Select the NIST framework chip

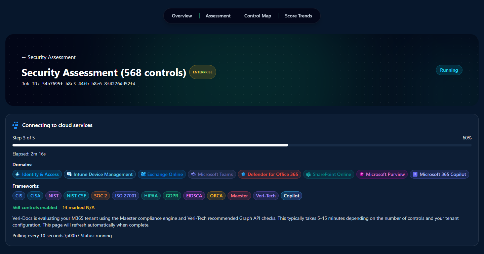(x=53, y=196)
